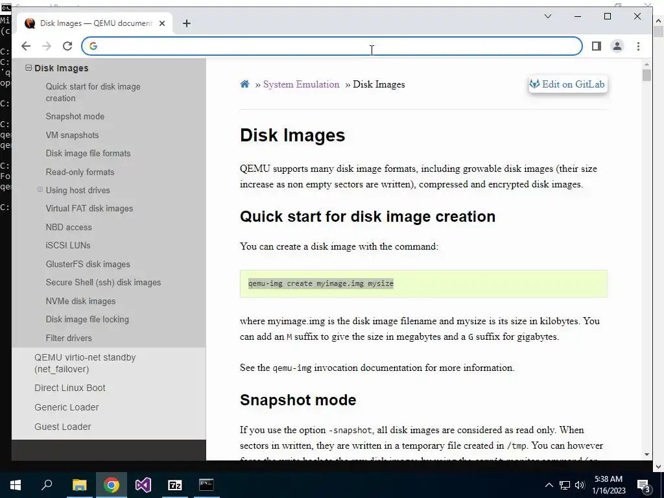Open the notifications action center

click(643, 485)
